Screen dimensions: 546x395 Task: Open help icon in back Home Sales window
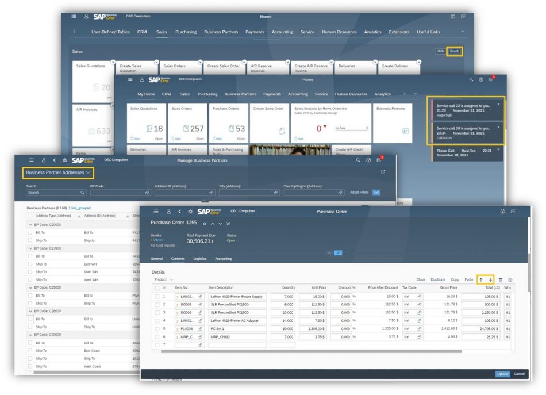click(453, 16)
